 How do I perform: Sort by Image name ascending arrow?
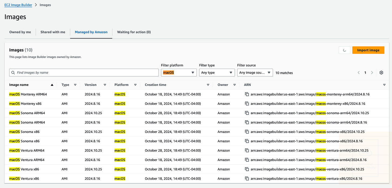[52, 85]
